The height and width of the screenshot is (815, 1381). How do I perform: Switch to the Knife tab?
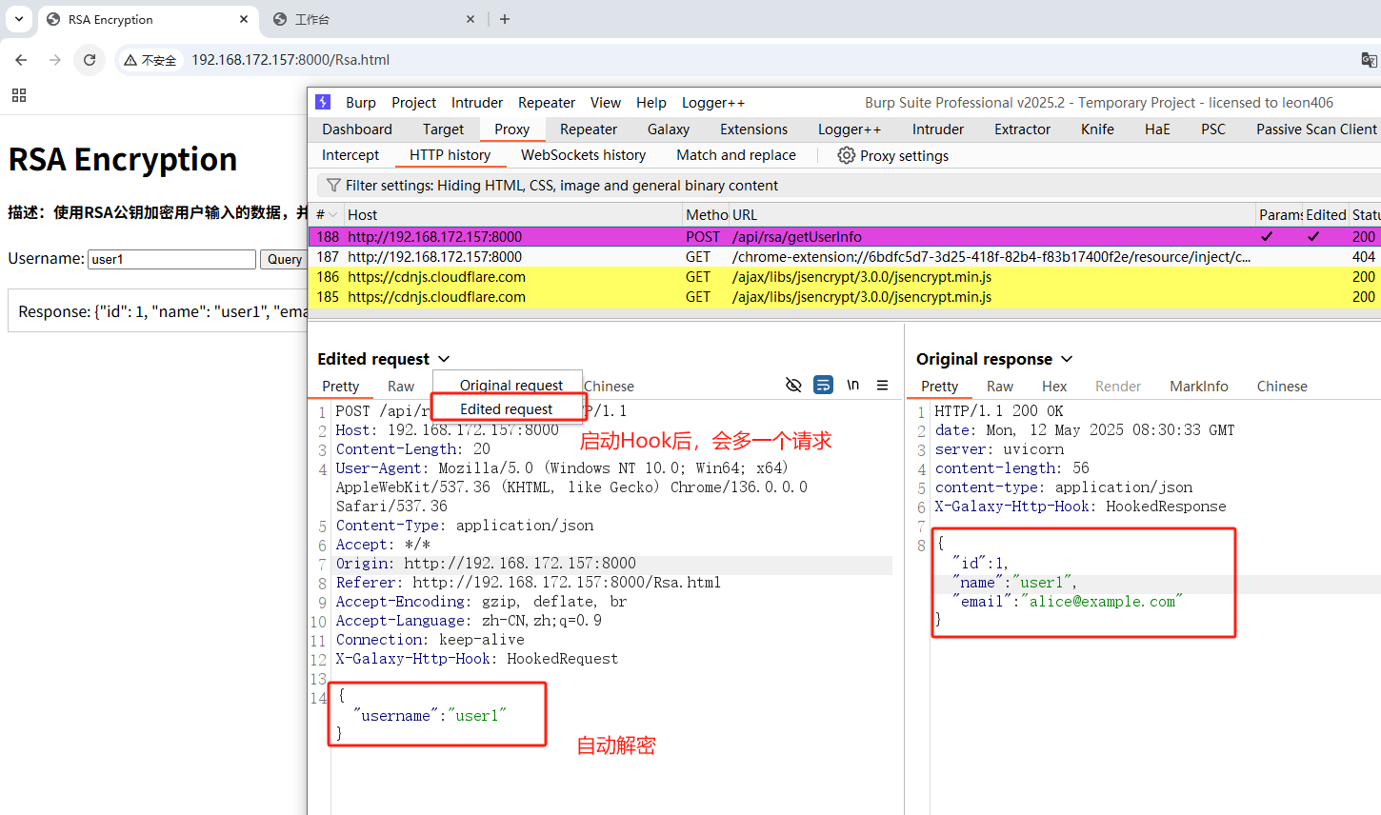1097,129
